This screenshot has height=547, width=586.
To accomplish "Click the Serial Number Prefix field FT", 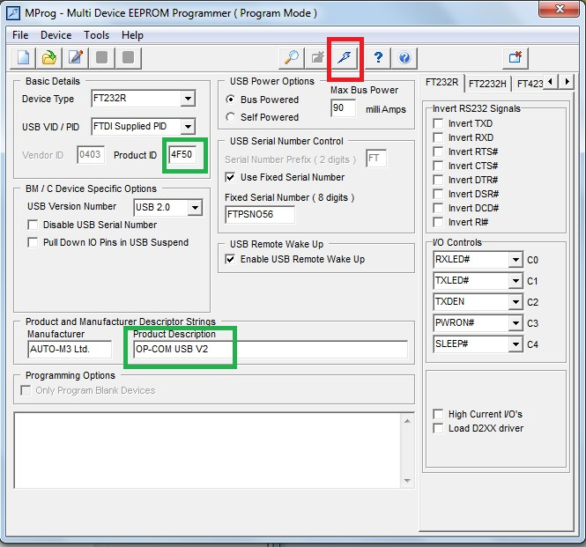I will 376,159.
